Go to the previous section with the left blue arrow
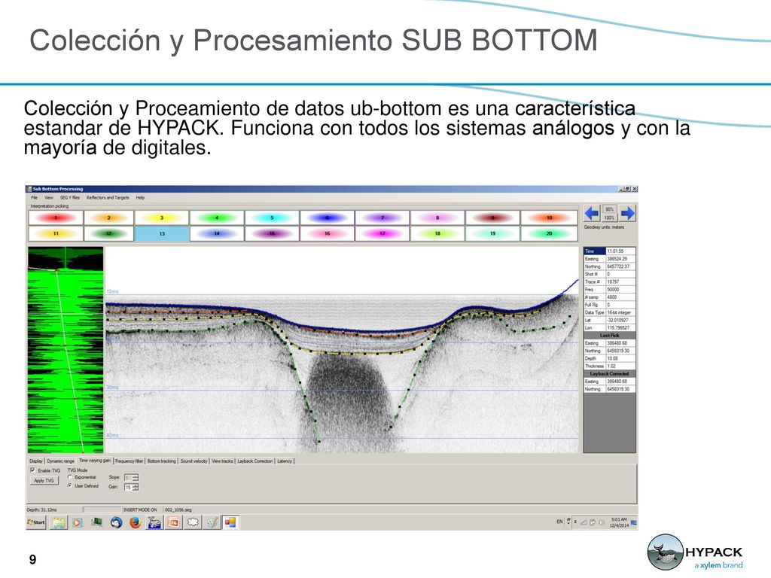This screenshot has height=578, width=771. (x=592, y=213)
